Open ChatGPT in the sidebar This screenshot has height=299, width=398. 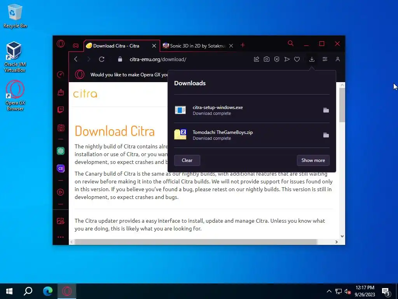tap(60, 151)
